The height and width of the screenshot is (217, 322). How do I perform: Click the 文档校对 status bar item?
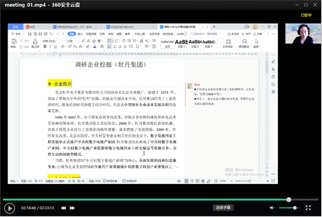pyautogui.click(x=130, y=181)
